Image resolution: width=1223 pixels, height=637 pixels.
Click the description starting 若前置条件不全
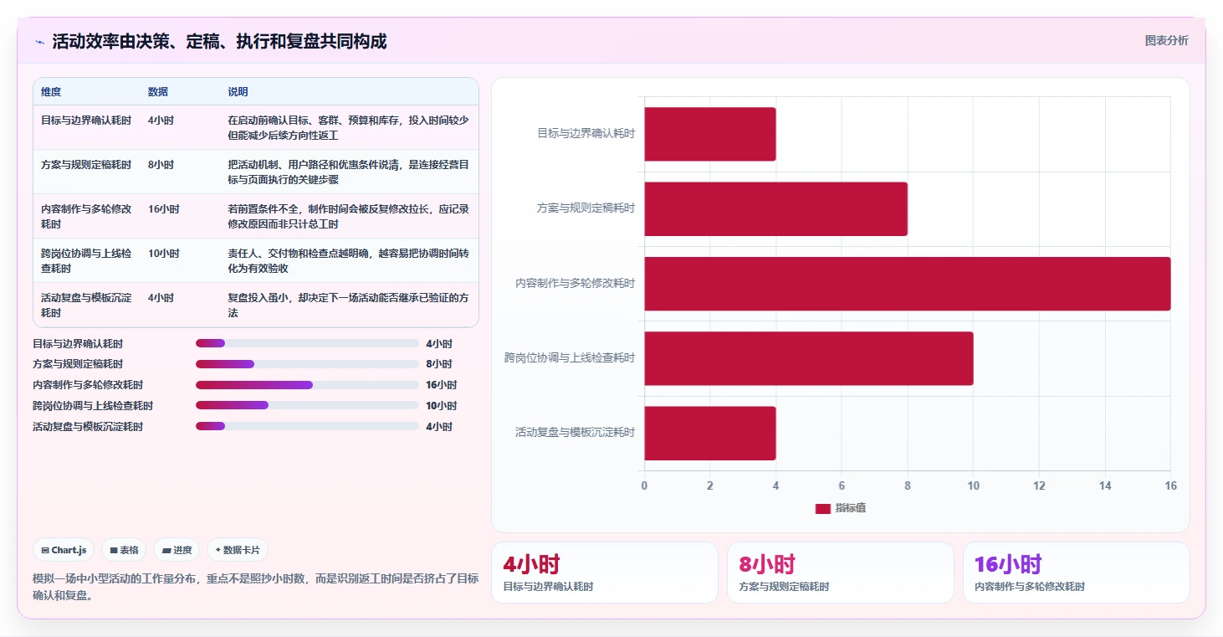[348, 217]
